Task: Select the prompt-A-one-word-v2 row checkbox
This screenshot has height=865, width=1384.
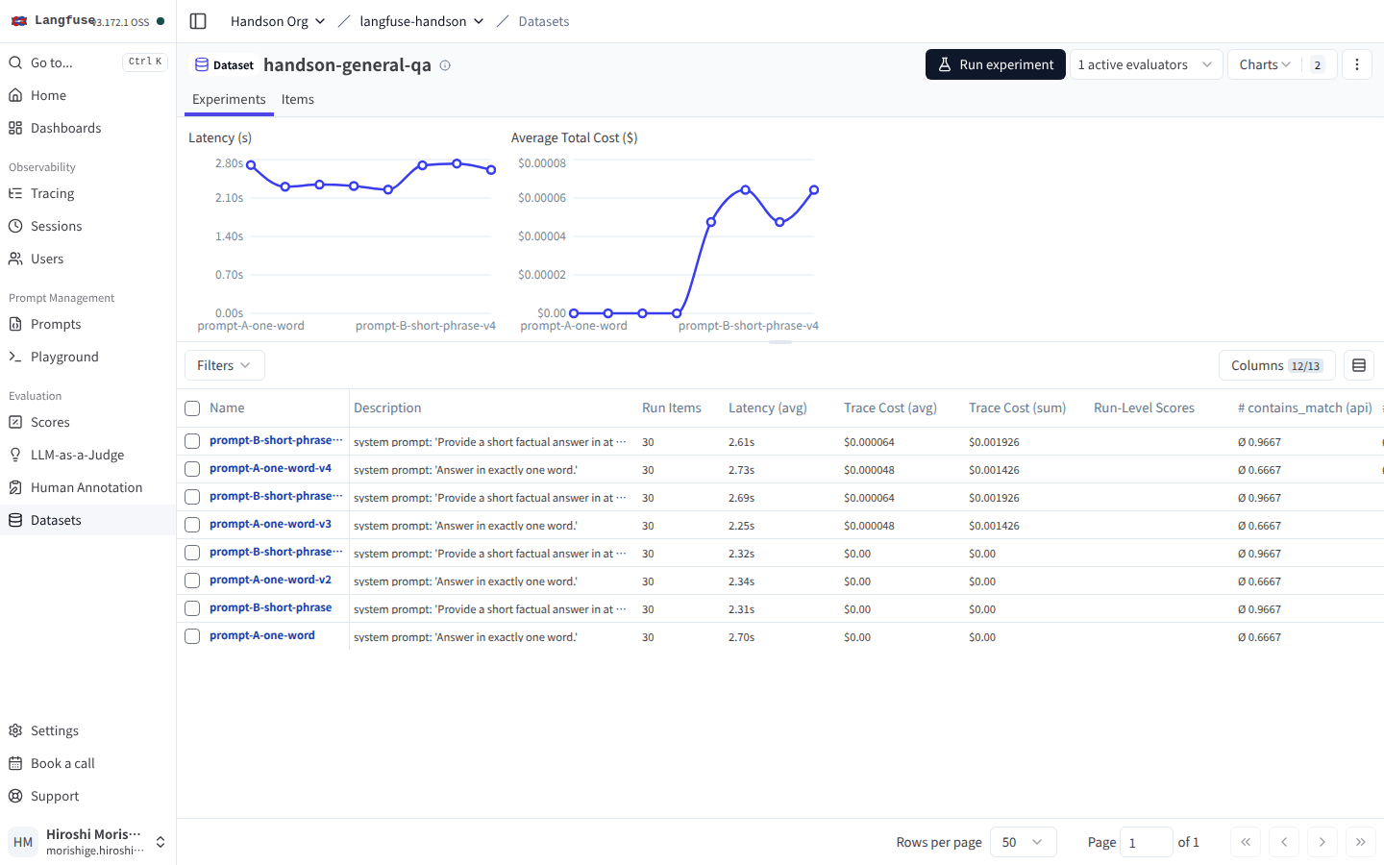Action: [x=192, y=581]
